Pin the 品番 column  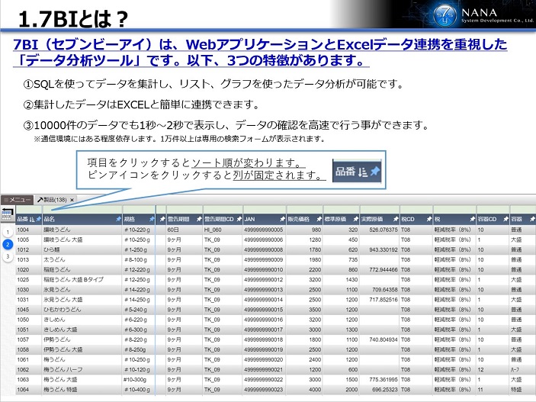tap(39, 219)
